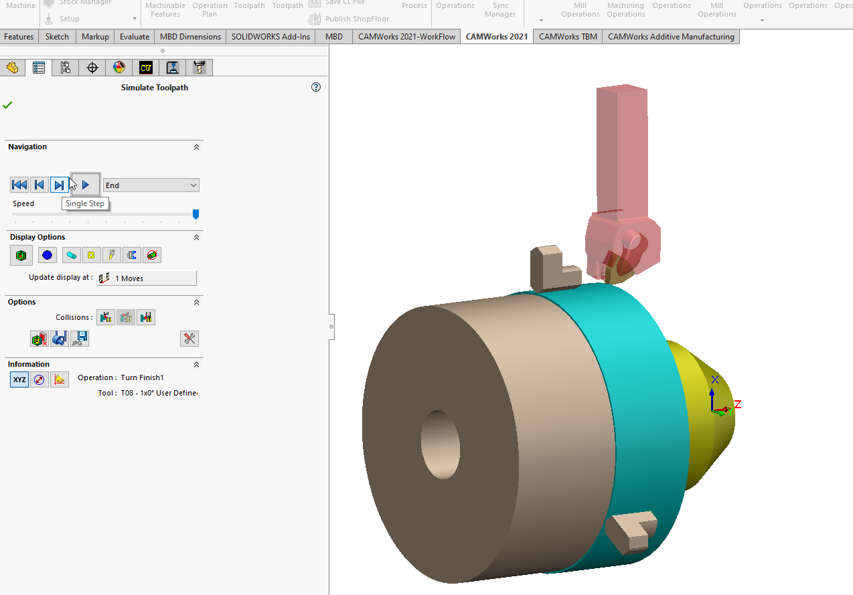Viewport: 853px width, 595px height.
Task: Open the Evaluate tab
Action: [135, 37]
